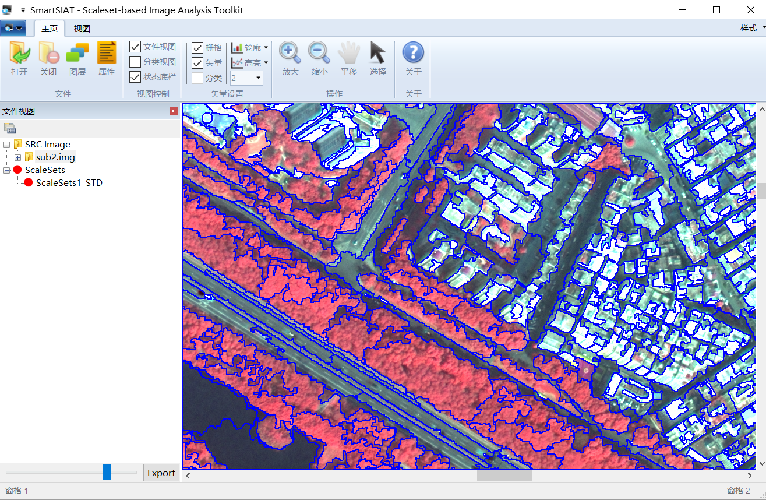
Task: Expand the sub2.img tree node
Action: tap(18, 157)
